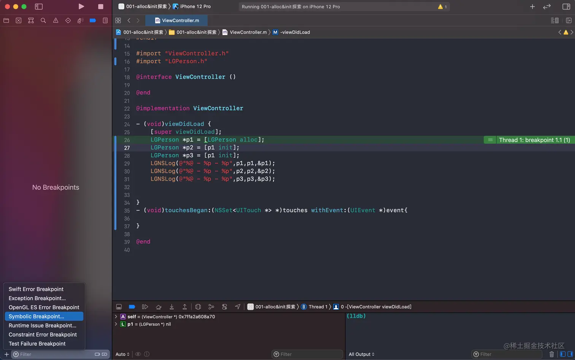
Task: Choose Symbolic Breakpoint… menu item
Action: tap(44, 317)
